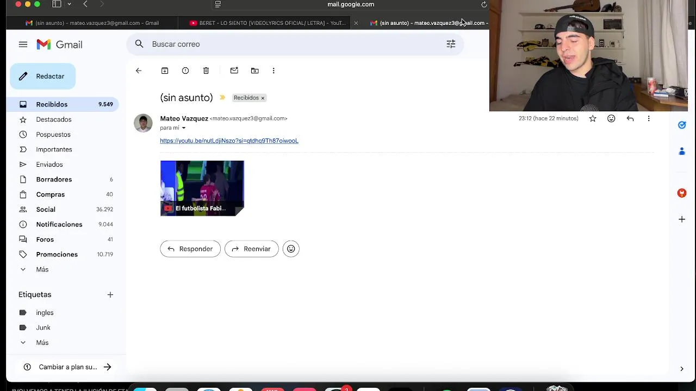The height and width of the screenshot is (391, 696).
Task: Click the Responder button
Action: (x=190, y=249)
